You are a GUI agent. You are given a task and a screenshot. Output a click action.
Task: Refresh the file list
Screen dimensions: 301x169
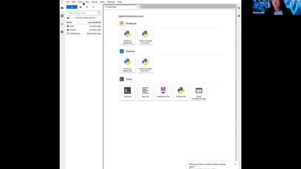pyautogui.click(x=93, y=7)
